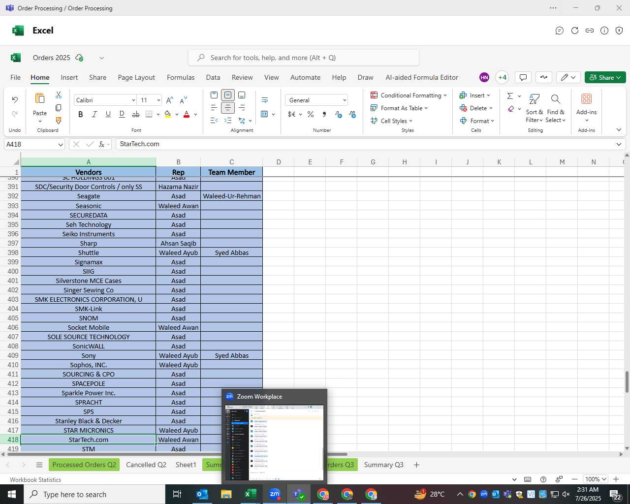Click Increase Decimal icon
Image resolution: width=630 pixels, height=504 pixels.
pyautogui.click(x=339, y=114)
